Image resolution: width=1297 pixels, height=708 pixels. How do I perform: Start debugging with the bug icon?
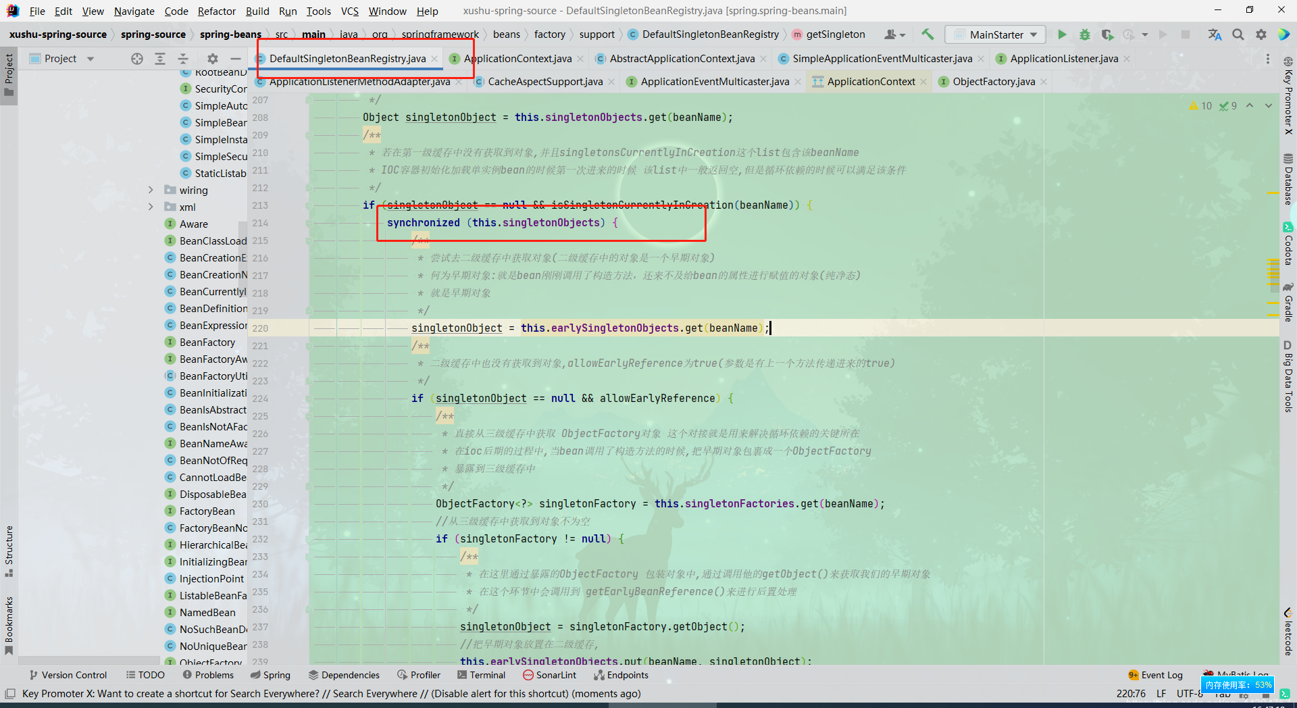pos(1085,34)
